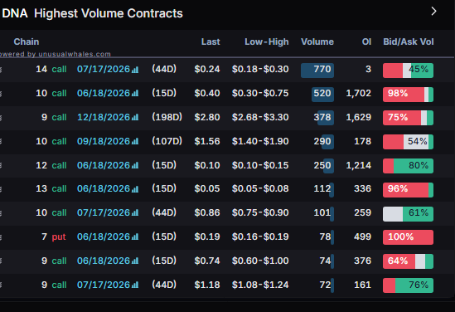455x312 pixels.
Task: Open chart icon for 14 call 07/17/2026
Action: point(135,70)
